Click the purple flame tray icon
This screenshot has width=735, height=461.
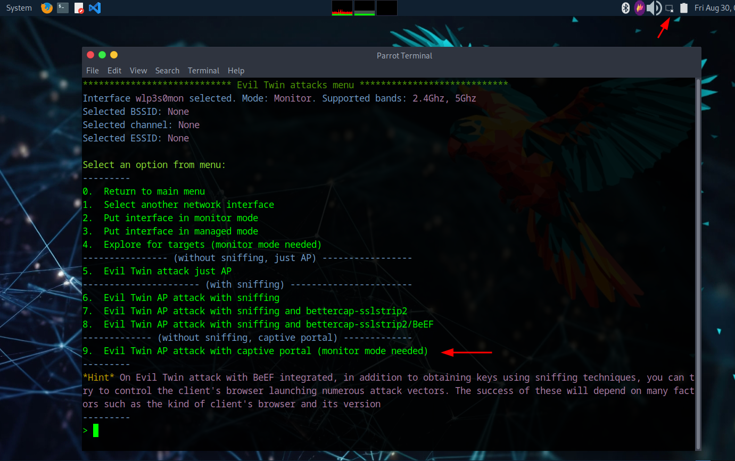click(x=640, y=8)
